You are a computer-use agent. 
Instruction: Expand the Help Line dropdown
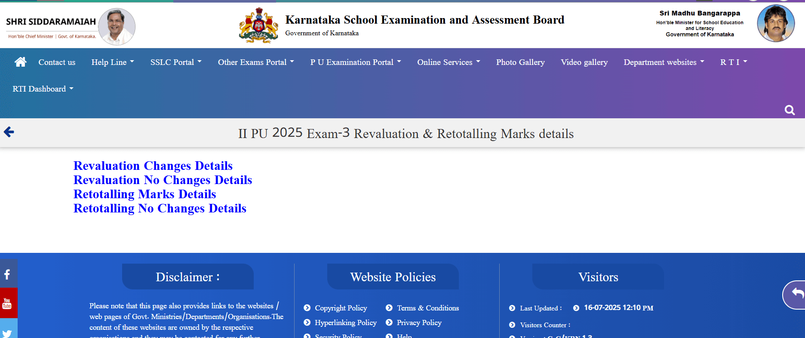tap(113, 62)
